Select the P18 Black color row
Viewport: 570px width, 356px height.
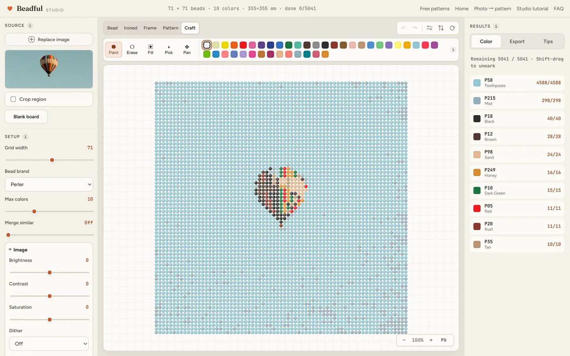(517, 119)
